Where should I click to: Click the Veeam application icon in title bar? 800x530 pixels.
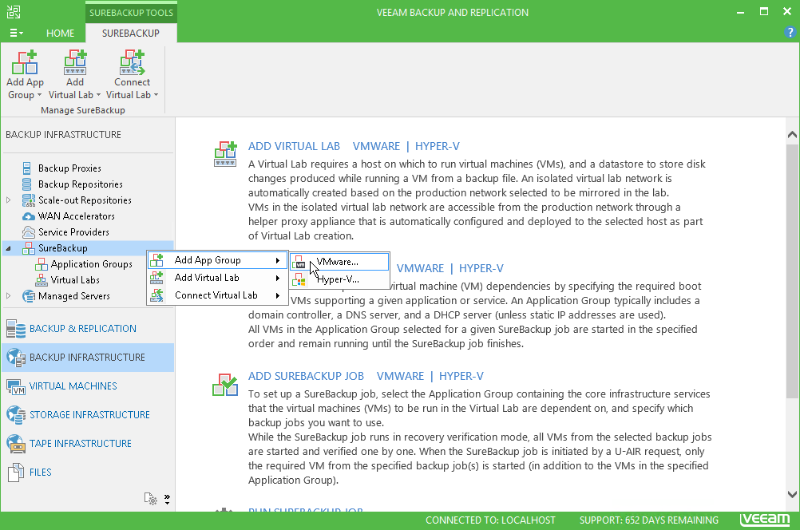click(14, 12)
